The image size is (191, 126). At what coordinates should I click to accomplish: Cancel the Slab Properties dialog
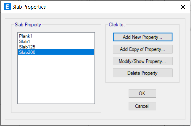[143, 106]
